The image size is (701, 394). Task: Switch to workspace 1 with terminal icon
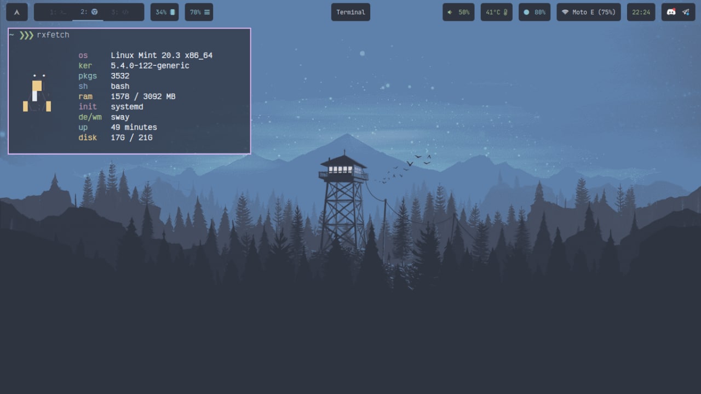[x=58, y=12]
